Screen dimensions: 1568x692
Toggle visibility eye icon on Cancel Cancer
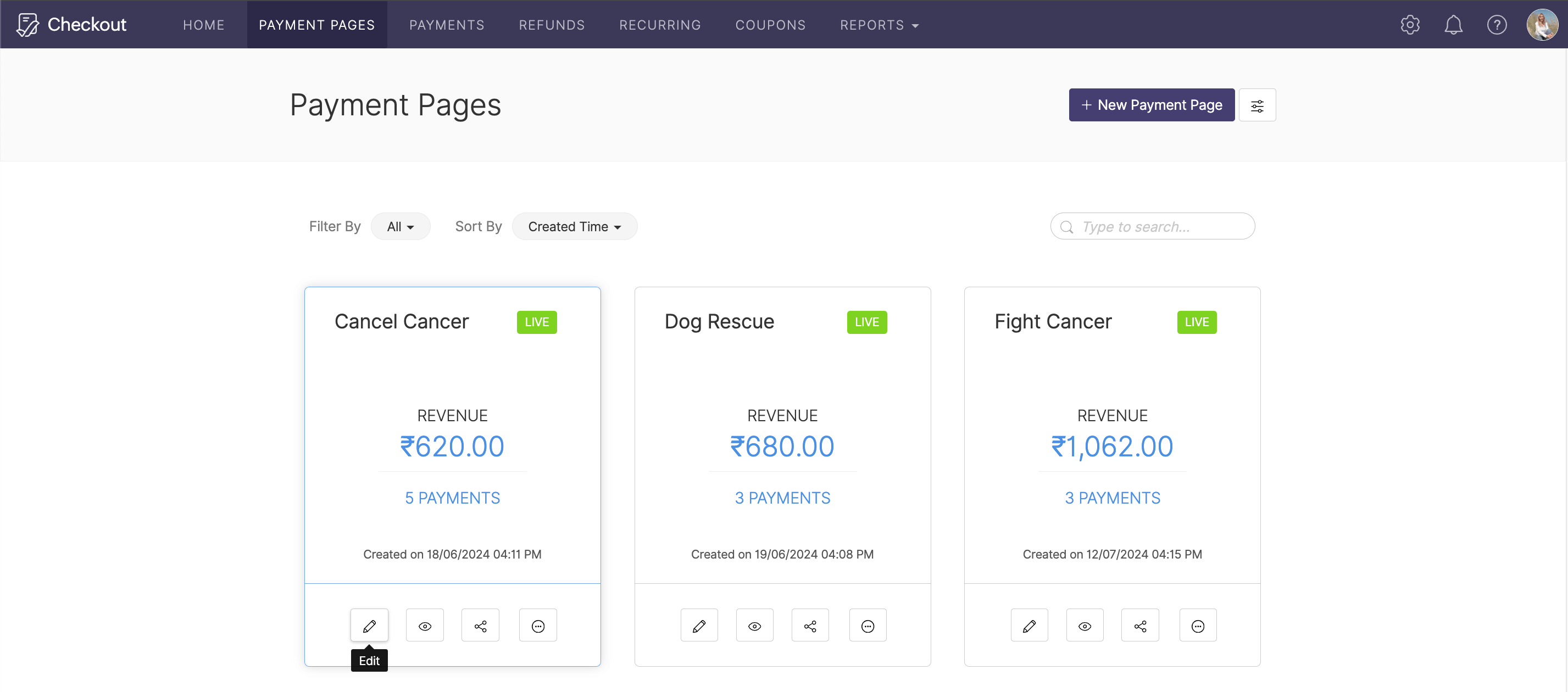tap(425, 625)
